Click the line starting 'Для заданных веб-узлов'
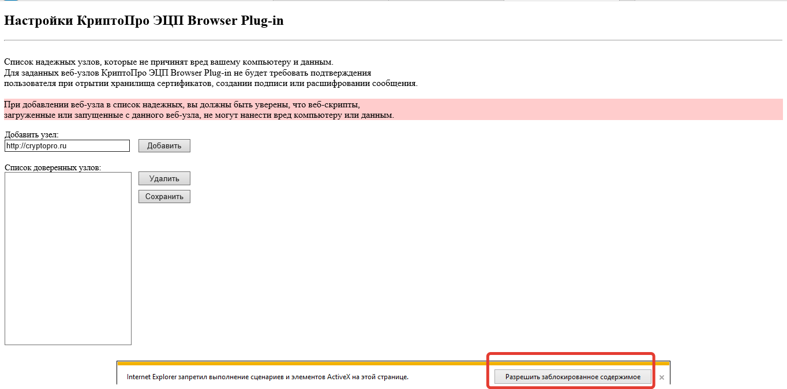 tap(187, 73)
